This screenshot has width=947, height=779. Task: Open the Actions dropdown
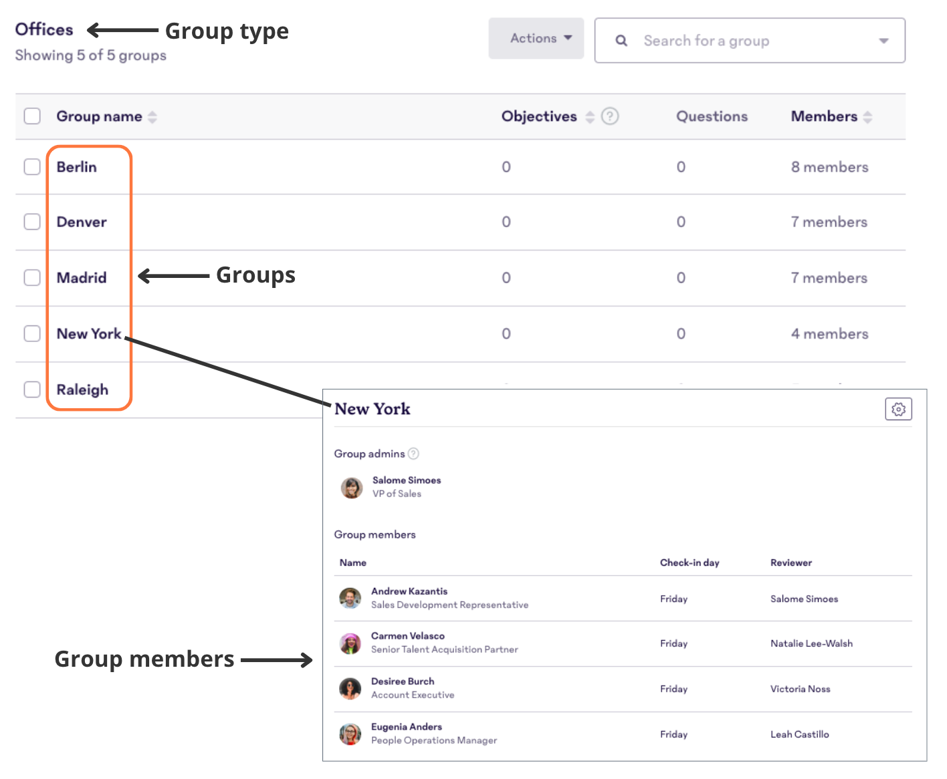[536, 38]
